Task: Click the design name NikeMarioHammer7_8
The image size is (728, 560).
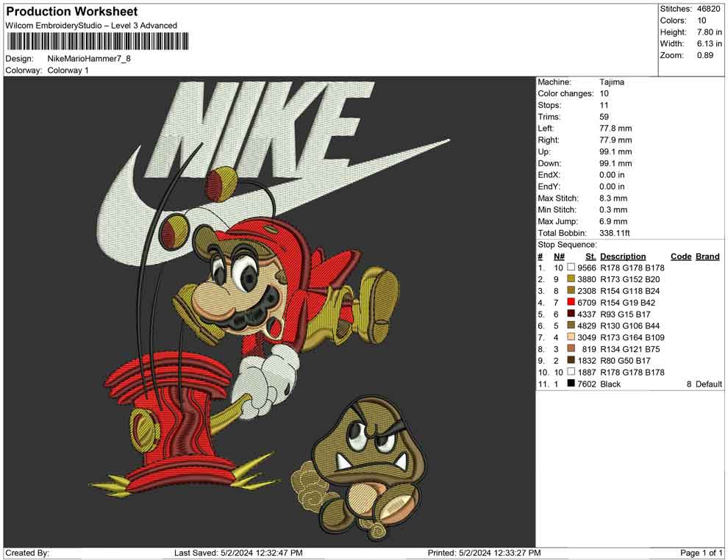Action: [89, 59]
